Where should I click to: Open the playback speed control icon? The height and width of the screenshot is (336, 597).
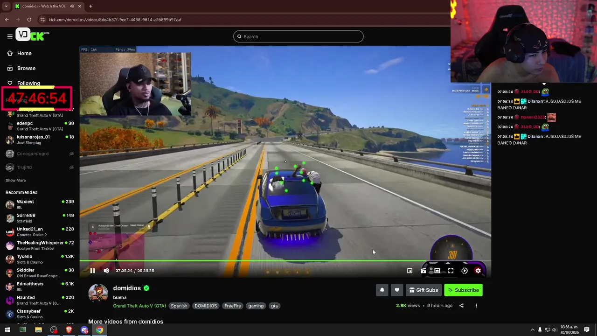coord(465,271)
